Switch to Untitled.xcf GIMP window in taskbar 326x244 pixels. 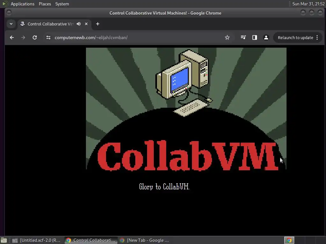click(36, 240)
